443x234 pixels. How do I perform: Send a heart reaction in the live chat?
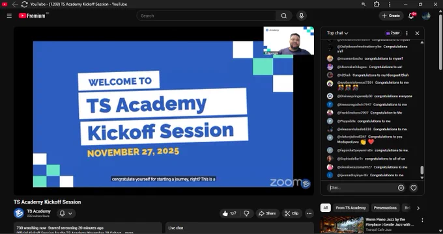pyautogui.click(x=414, y=188)
